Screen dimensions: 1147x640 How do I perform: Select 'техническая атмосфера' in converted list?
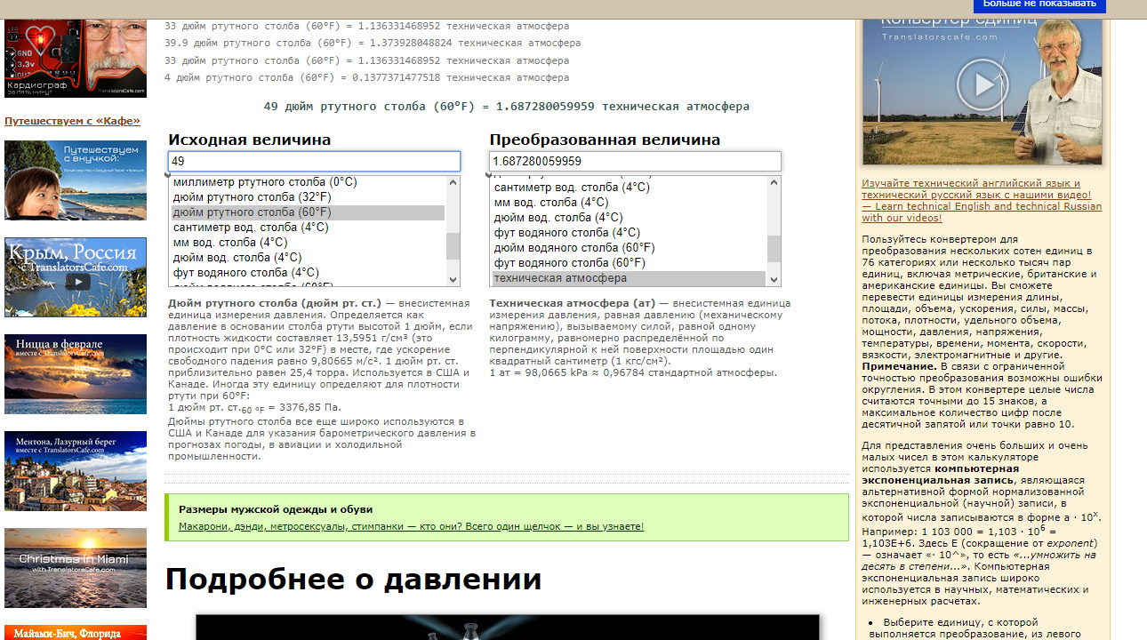point(629,278)
